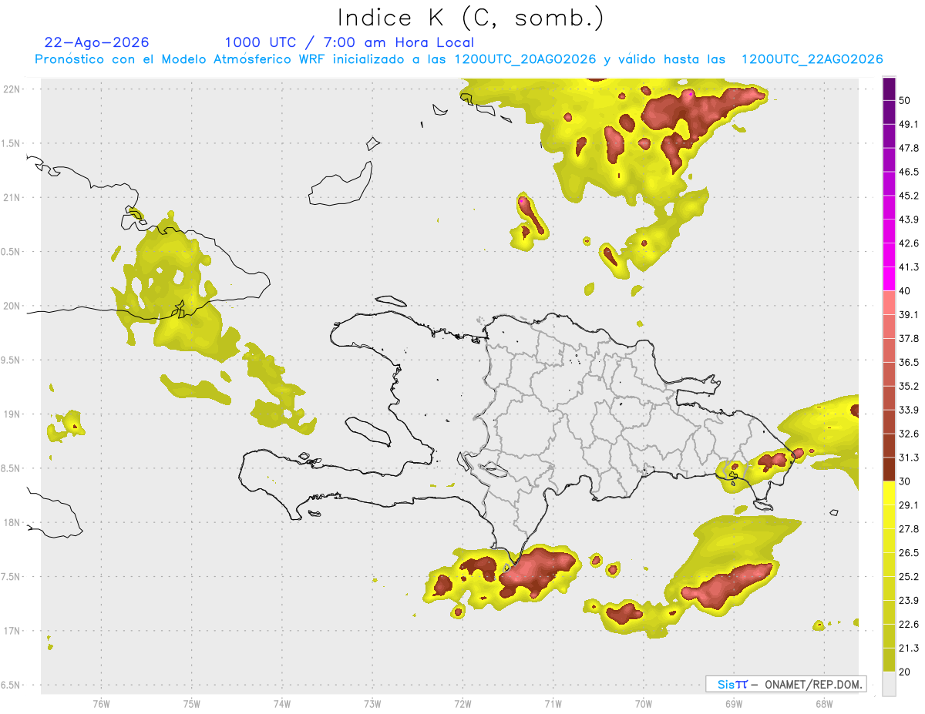925x714 pixels.
Task: Click the color bar value 49.1
Action: 908,124
